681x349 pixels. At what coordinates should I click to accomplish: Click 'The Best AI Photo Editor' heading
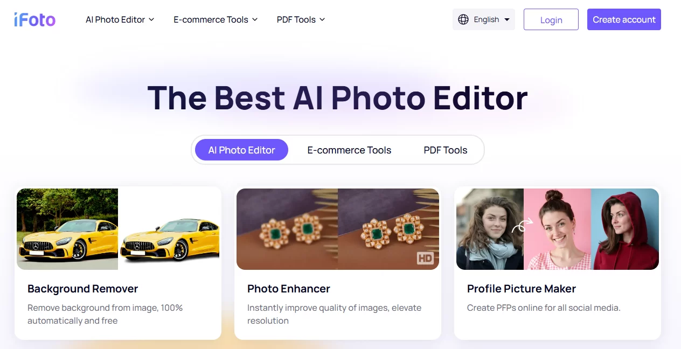pyautogui.click(x=338, y=97)
